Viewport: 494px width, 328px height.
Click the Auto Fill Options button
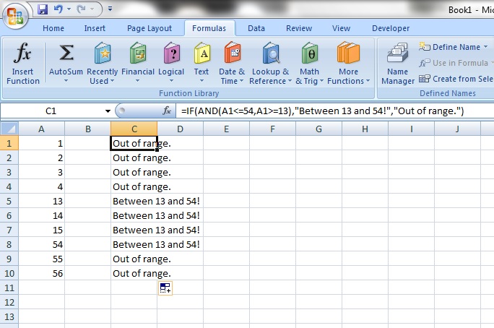[x=165, y=288]
